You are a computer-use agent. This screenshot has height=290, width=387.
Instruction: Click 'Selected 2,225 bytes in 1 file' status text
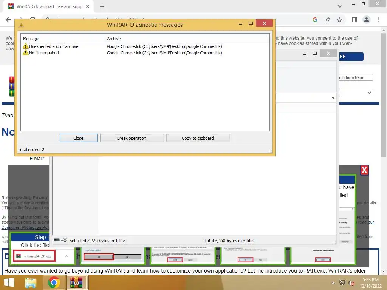click(x=97, y=241)
